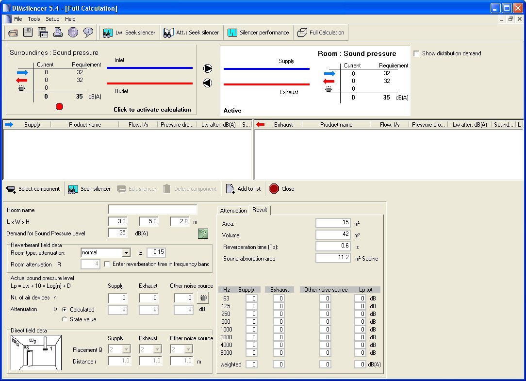Select the State value radio button
This screenshot has height=381, width=526.
click(x=64, y=319)
